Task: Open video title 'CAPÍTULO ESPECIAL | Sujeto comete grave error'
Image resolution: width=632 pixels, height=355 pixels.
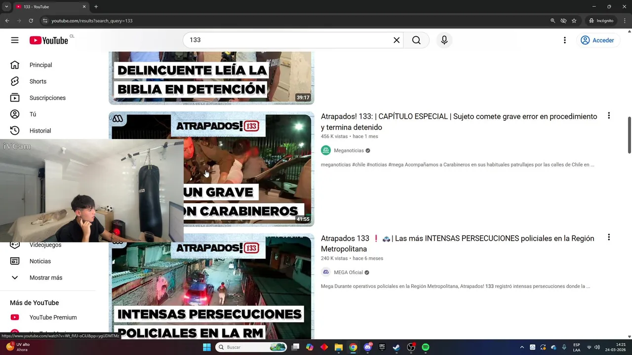Action: 459,122
